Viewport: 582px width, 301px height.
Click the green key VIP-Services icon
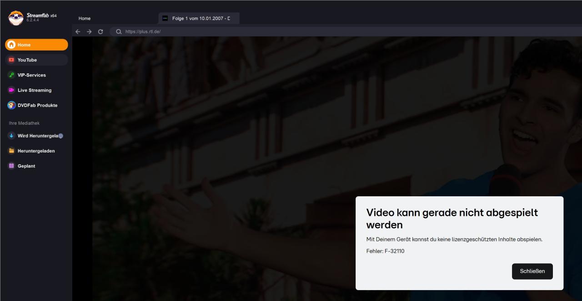(x=12, y=75)
